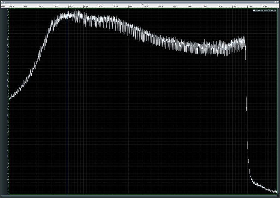Click the 0:06.5 mark on the time ruler
280x198 pixels.
[x=205, y=7]
